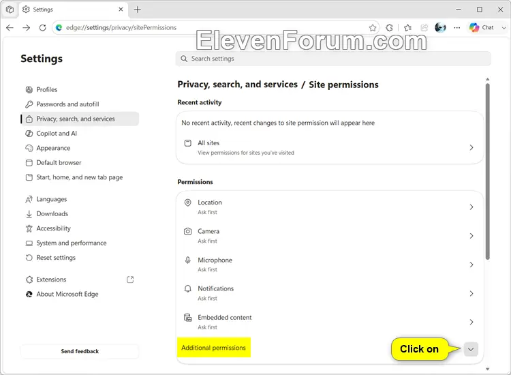Select Privacy, search, and services
Screen dimensions: 511x375
pos(80,119)
